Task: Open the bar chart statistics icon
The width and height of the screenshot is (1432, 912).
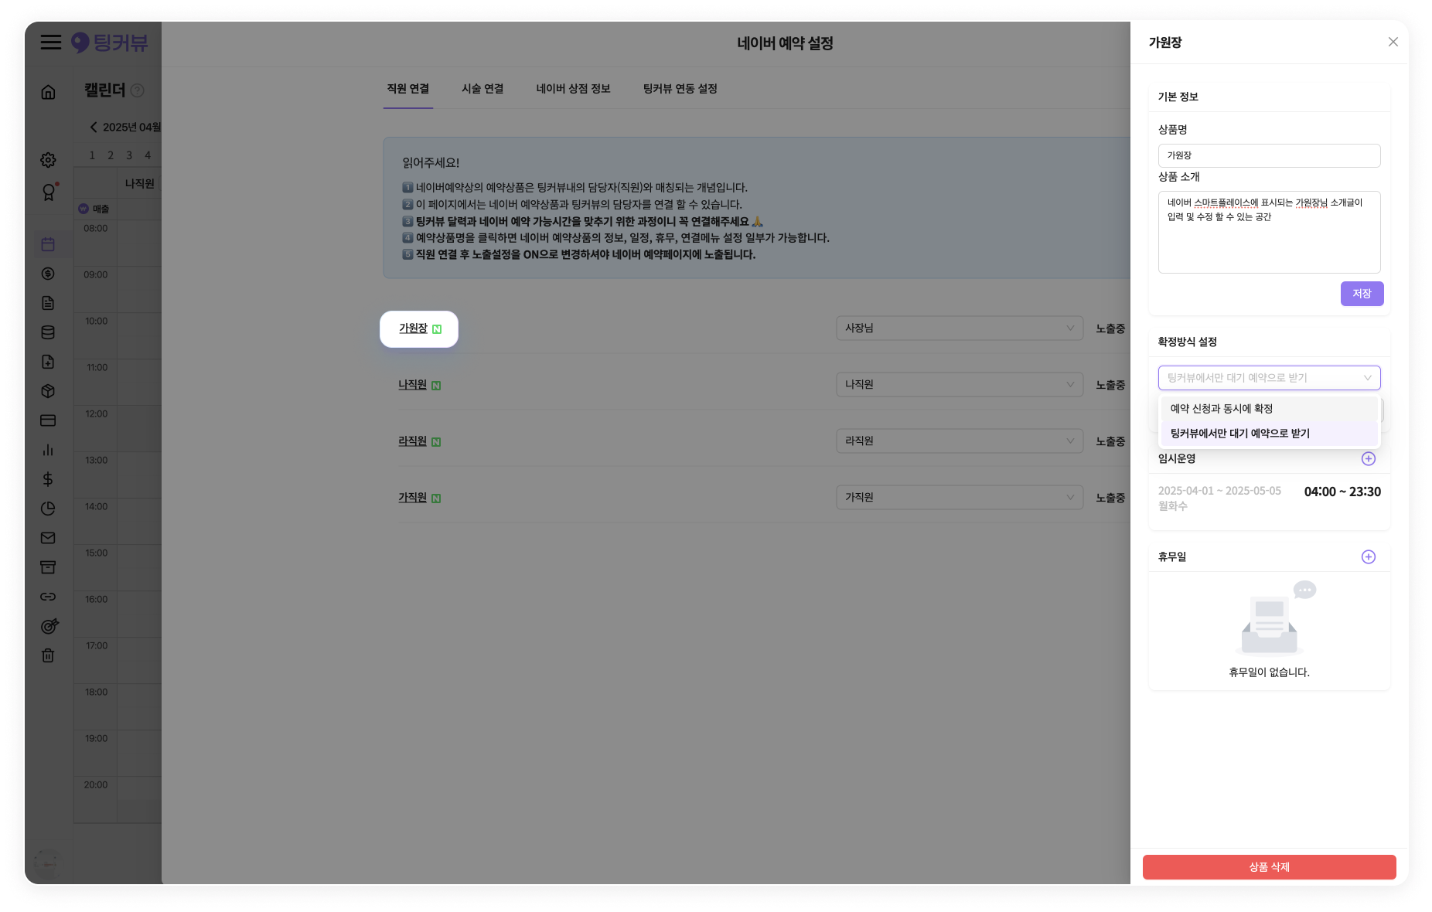Action: (48, 450)
